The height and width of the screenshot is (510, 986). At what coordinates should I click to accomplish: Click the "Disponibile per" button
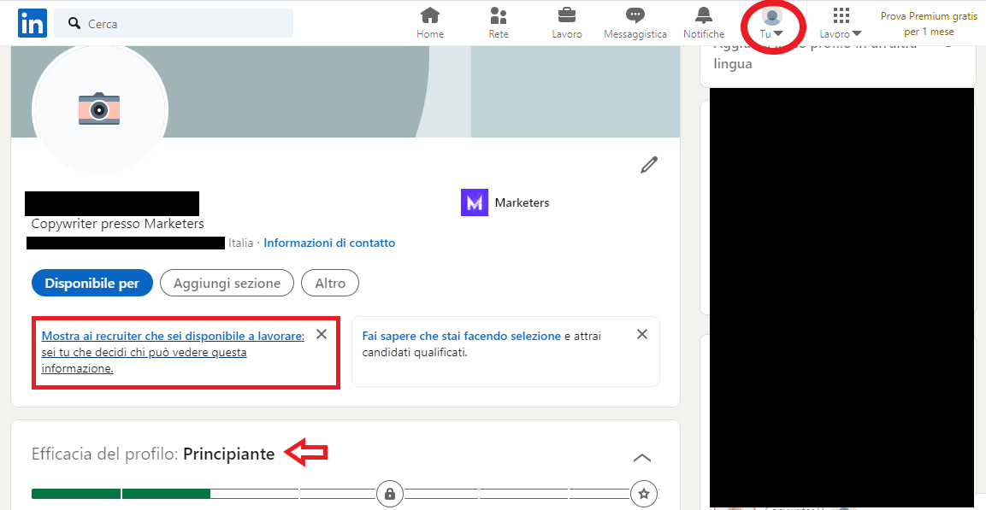coord(92,283)
